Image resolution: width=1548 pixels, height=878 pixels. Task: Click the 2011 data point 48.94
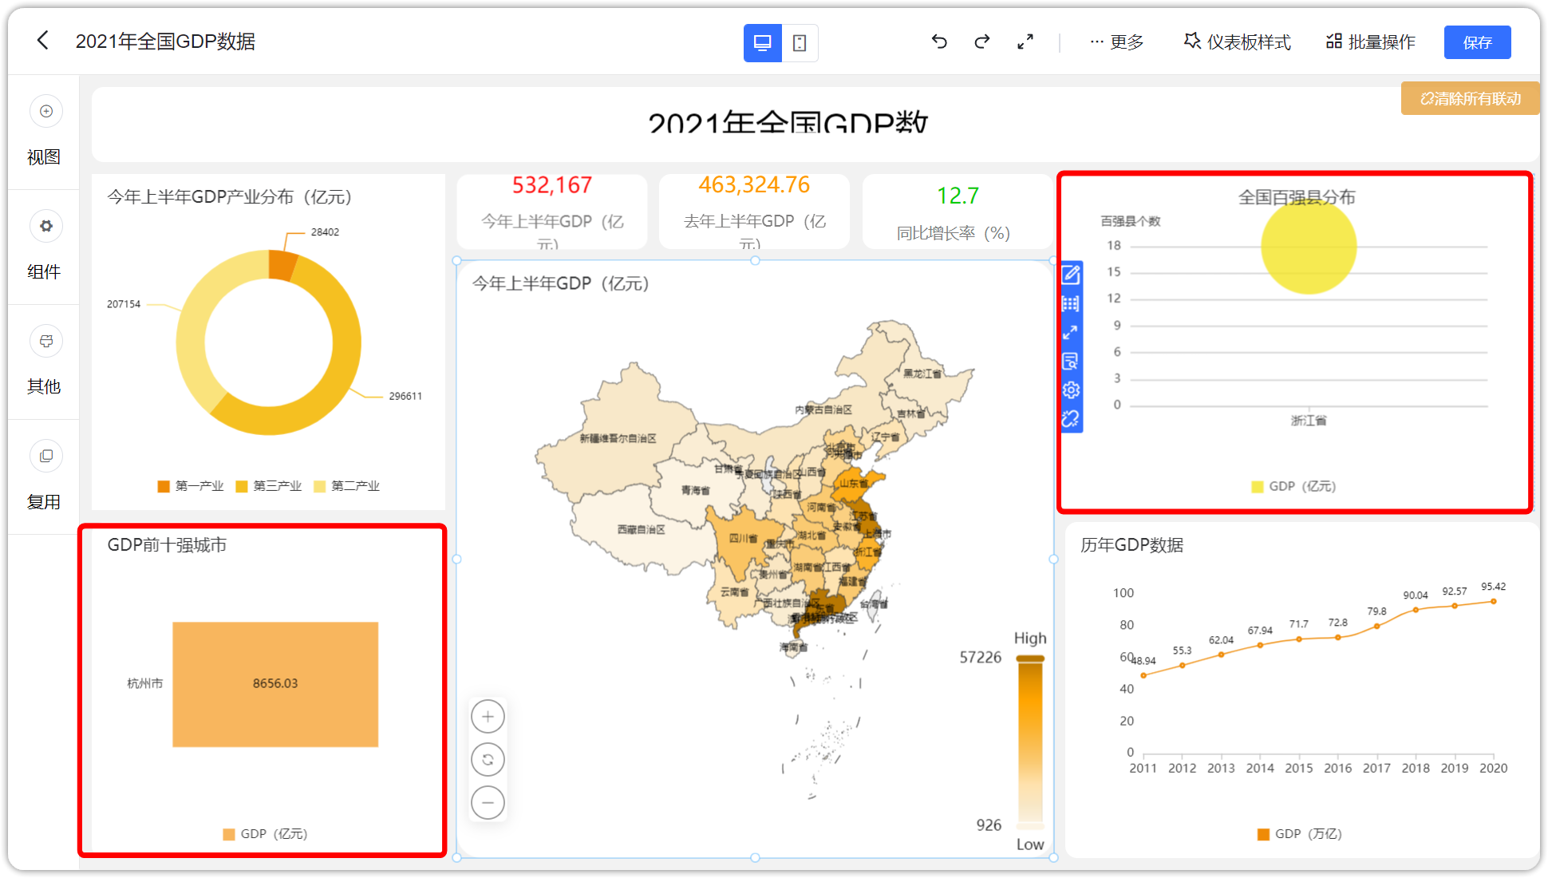click(x=1143, y=675)
